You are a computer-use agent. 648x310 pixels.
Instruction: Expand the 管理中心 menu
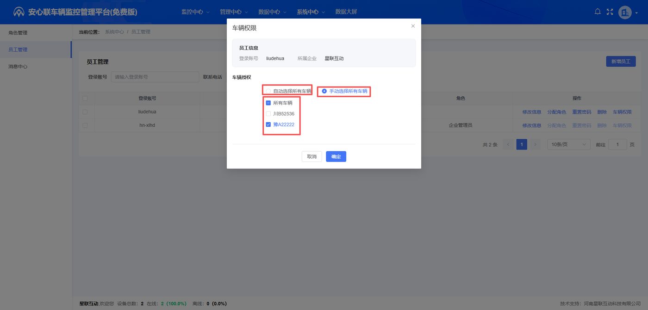click(234, 12)
